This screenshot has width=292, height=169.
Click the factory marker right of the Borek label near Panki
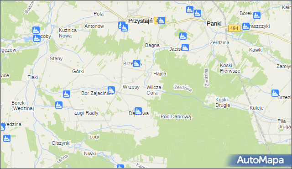(257, 16)
